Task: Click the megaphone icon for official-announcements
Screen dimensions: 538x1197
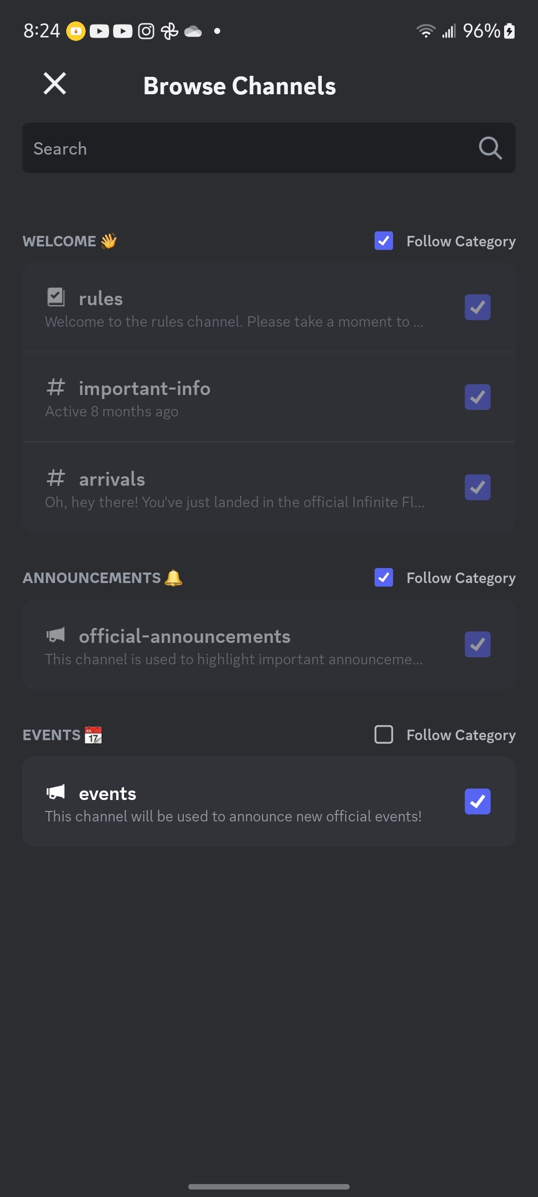Action: (56, 635)
